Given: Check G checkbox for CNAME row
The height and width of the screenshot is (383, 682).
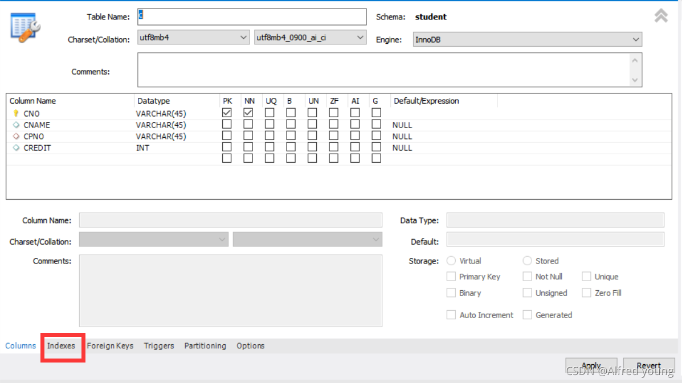Looking at the screenshot, I should tap(376, 124).
